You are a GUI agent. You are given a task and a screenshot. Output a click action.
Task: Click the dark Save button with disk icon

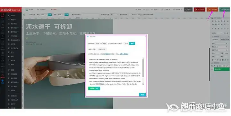(188, 10)
